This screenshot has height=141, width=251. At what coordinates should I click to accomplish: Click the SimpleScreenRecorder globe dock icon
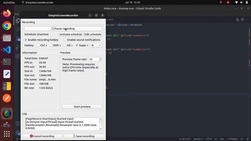7,114
